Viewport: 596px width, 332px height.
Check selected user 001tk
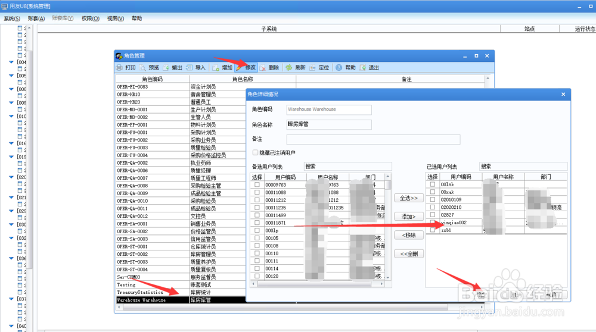pyautogui.click(x=433, y=184)
